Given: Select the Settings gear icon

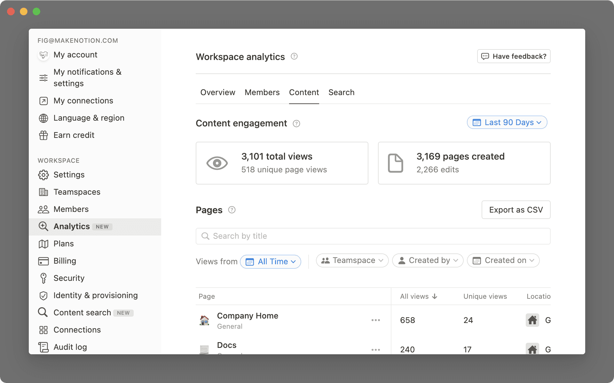Looking at the screenshot, I should 43,175.
